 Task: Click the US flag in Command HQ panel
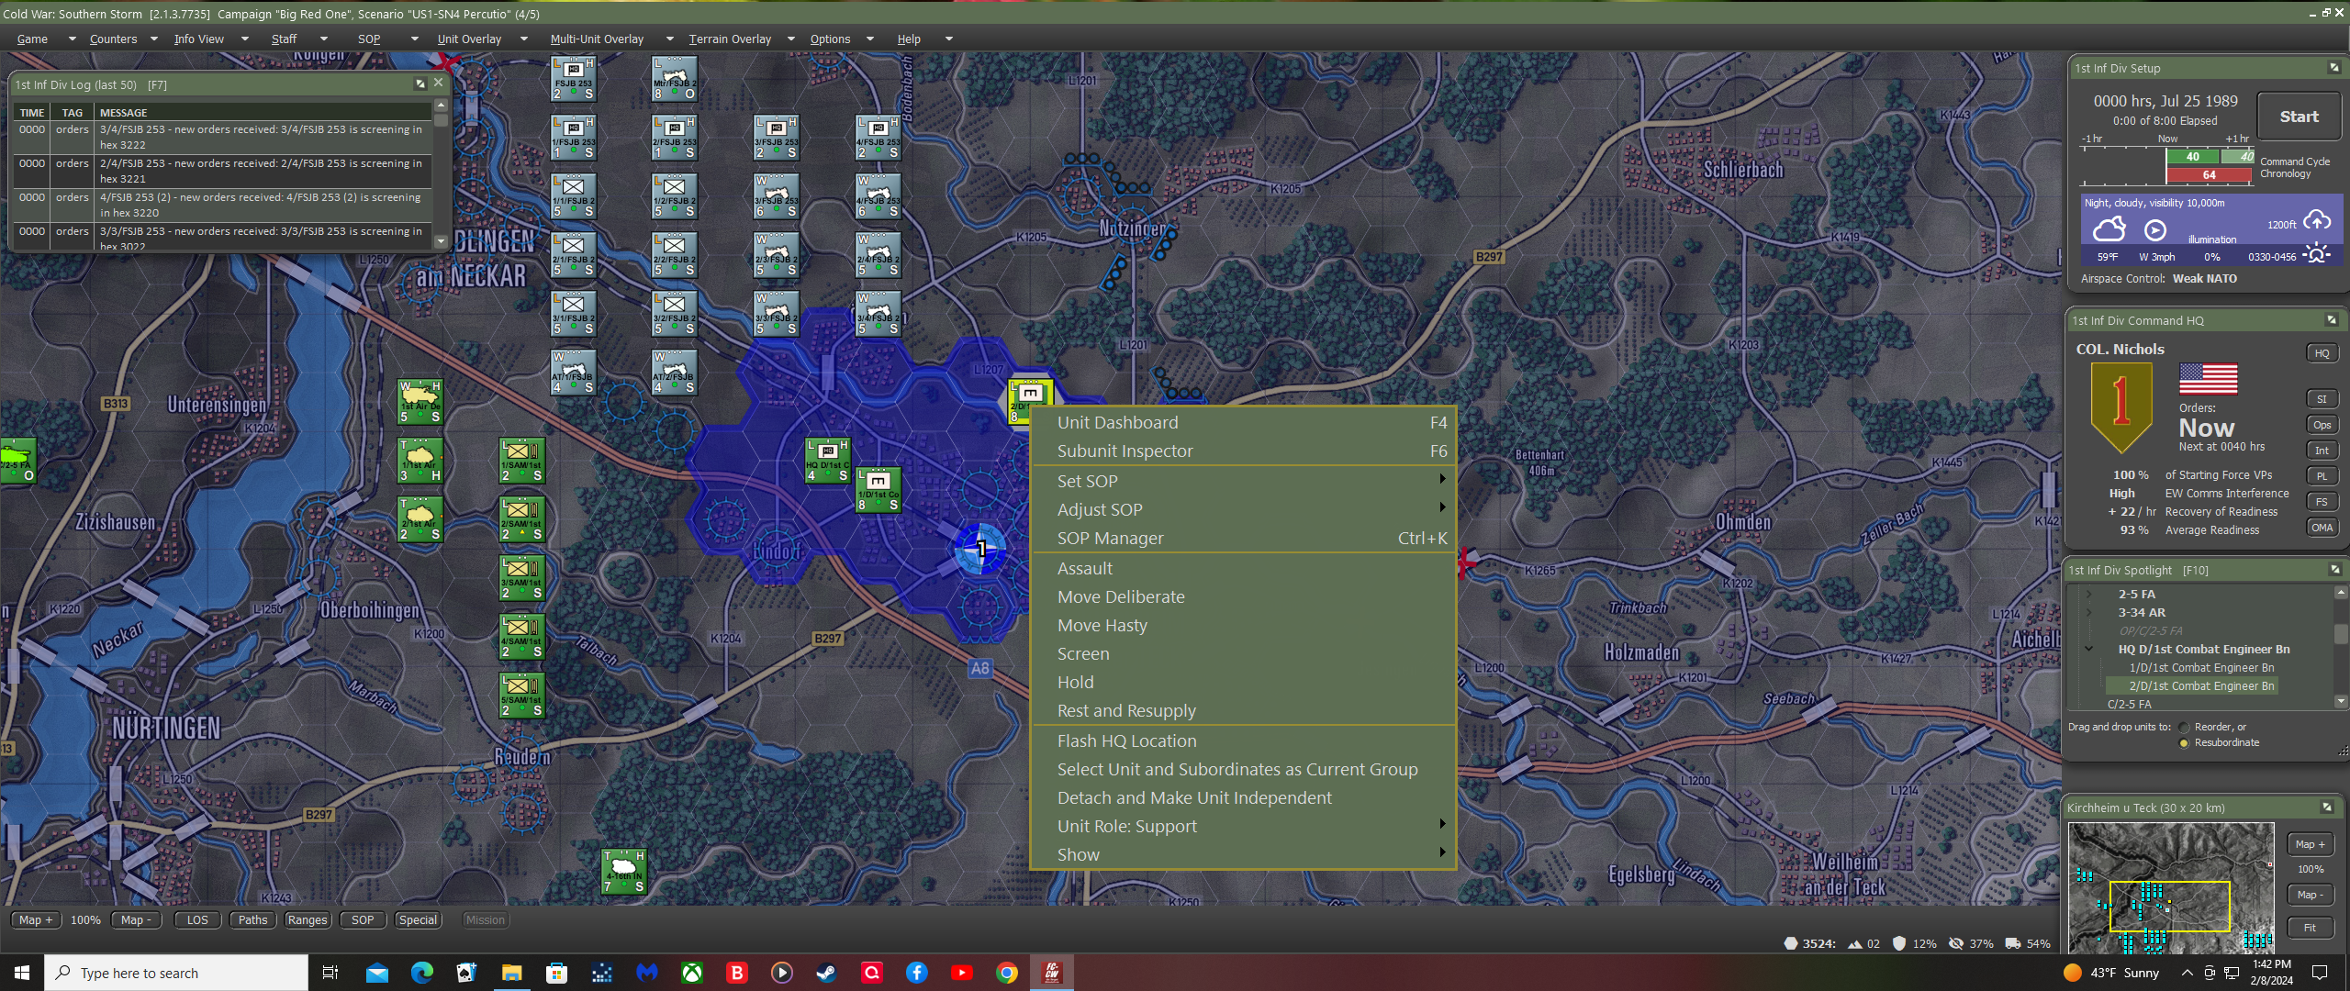(2208, 378)
